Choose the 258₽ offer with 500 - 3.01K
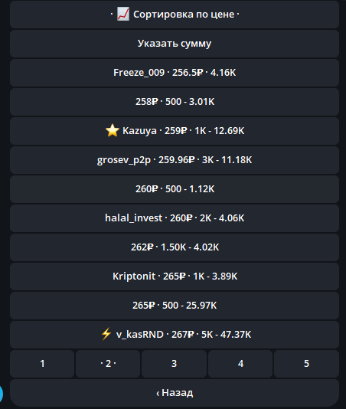Viewport: 346px width, 409px height. (175, 102)
